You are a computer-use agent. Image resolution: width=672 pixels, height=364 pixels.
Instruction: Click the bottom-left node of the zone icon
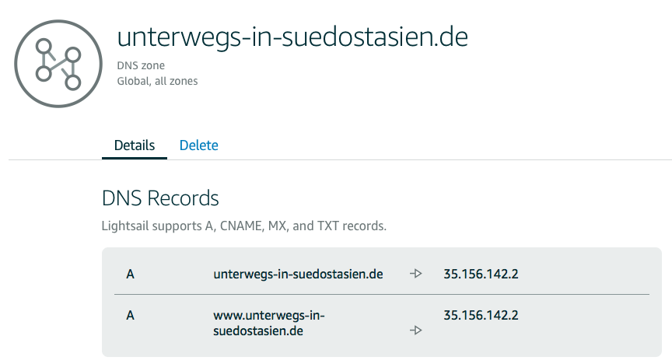pyautogui.click(x=44, y=74)
